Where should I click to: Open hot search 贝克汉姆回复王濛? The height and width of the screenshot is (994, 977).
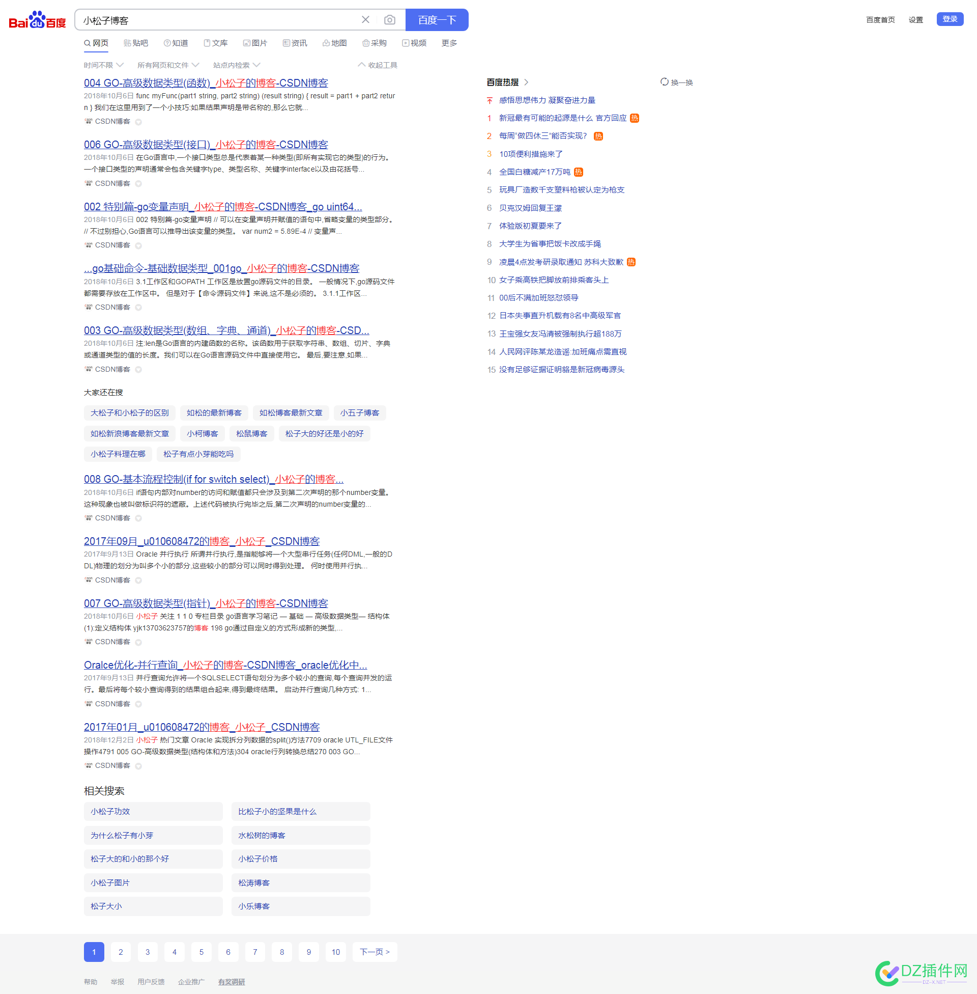[x=530, y=208]
